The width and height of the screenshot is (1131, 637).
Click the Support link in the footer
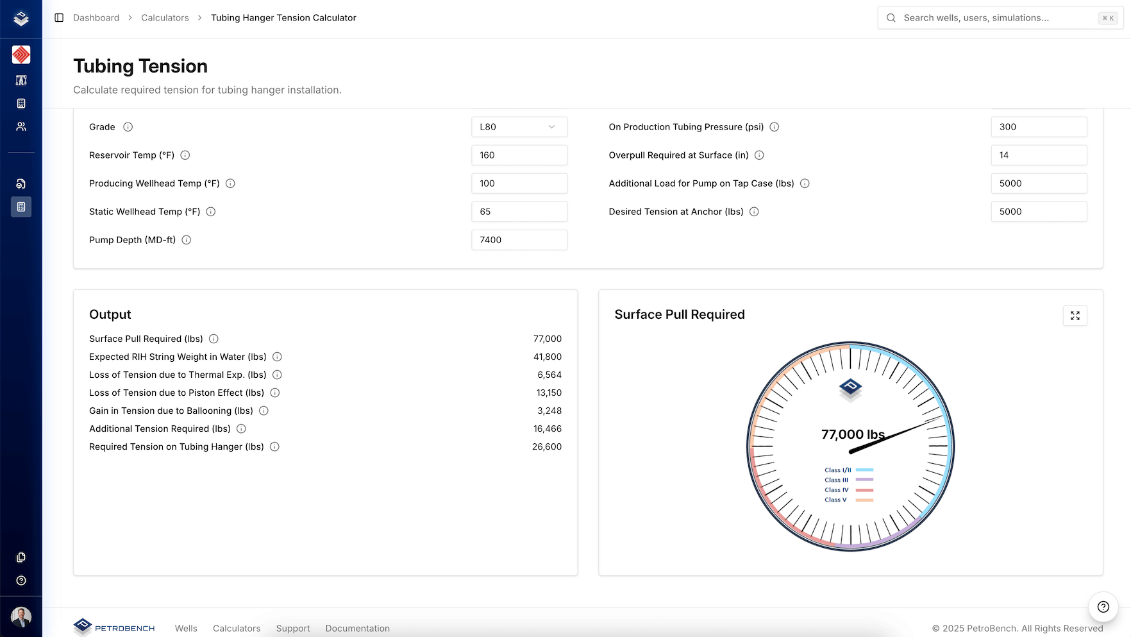(x=292, y=628)
